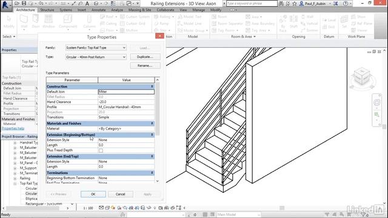
Task: Click the binoculars search icon
Action: pos(281,4)
